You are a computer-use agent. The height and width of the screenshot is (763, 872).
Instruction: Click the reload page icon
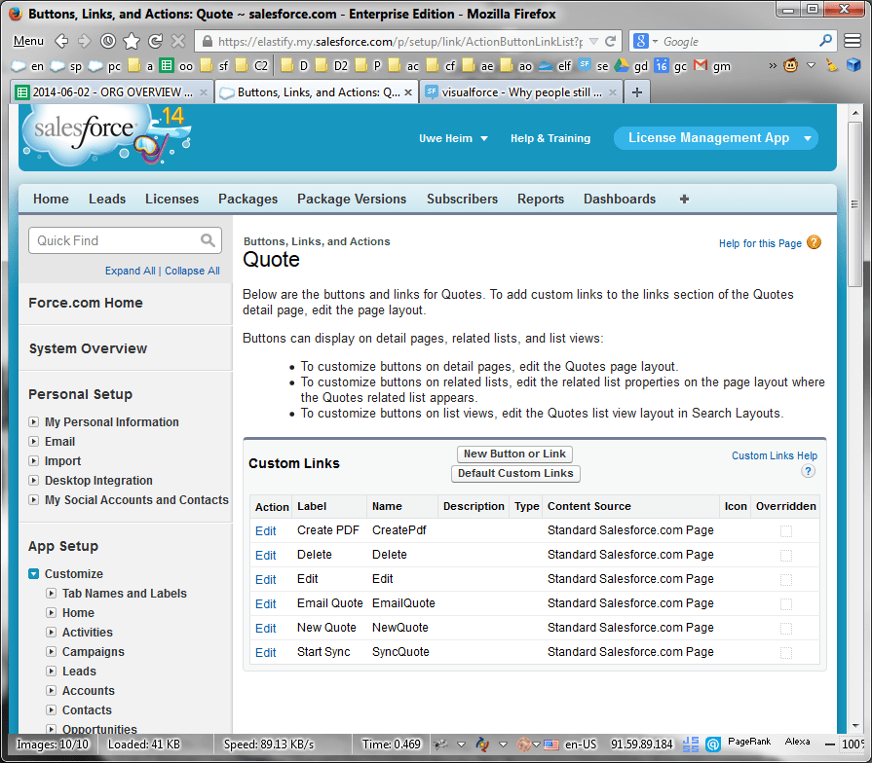(x=155, y=41)
